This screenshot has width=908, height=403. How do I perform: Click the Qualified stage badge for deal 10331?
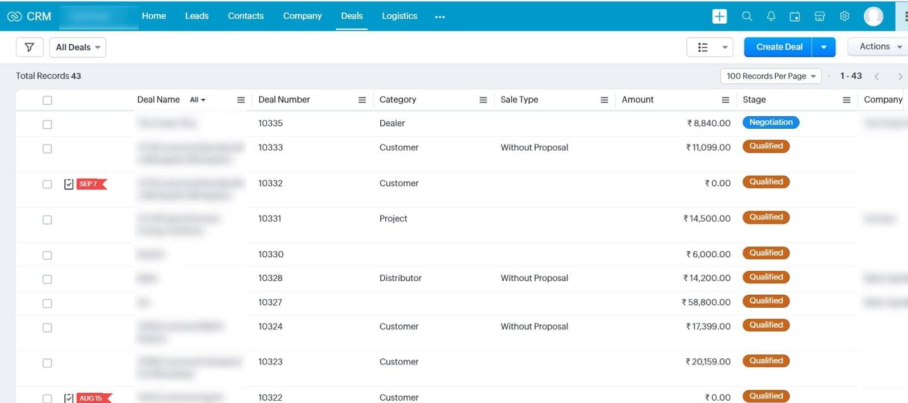[766, 217]
